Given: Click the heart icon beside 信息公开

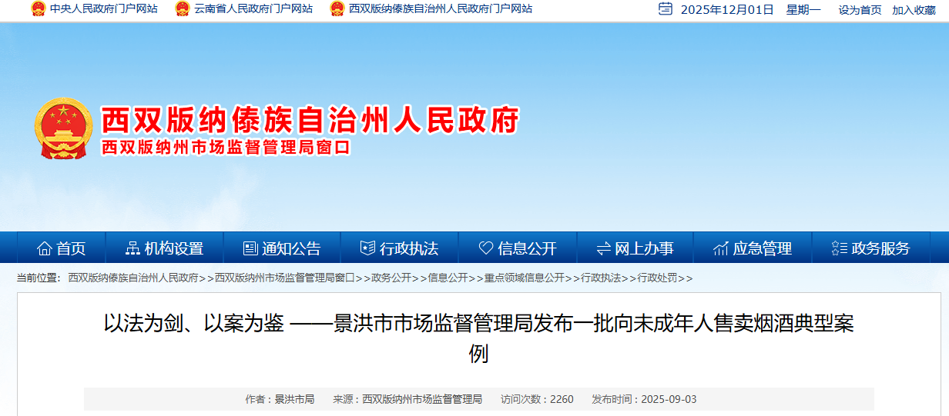Looking at the screenshot, I should coord(486,248).
